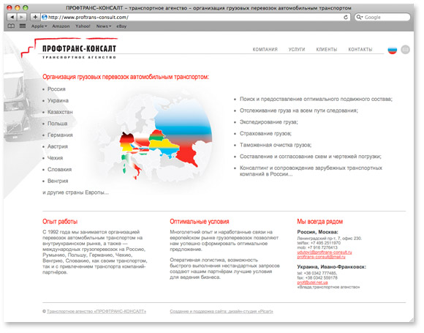Click the Венгрия list item

click(58, 181)
